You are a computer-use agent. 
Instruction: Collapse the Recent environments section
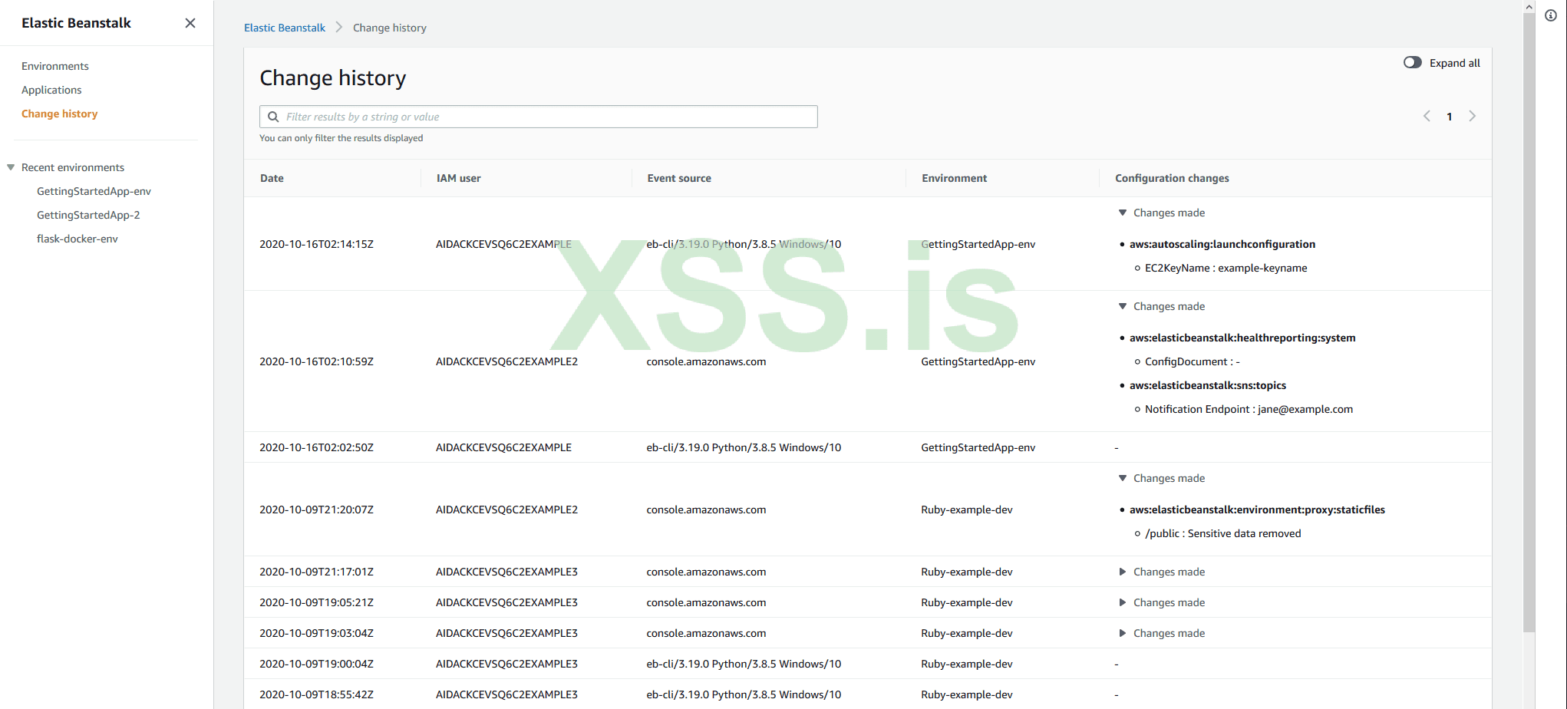coord(11,167)
